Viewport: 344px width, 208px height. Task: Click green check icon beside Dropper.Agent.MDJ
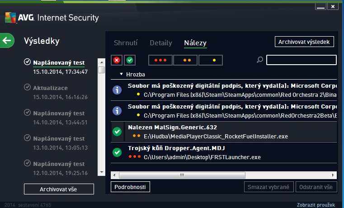pos(117,153)
